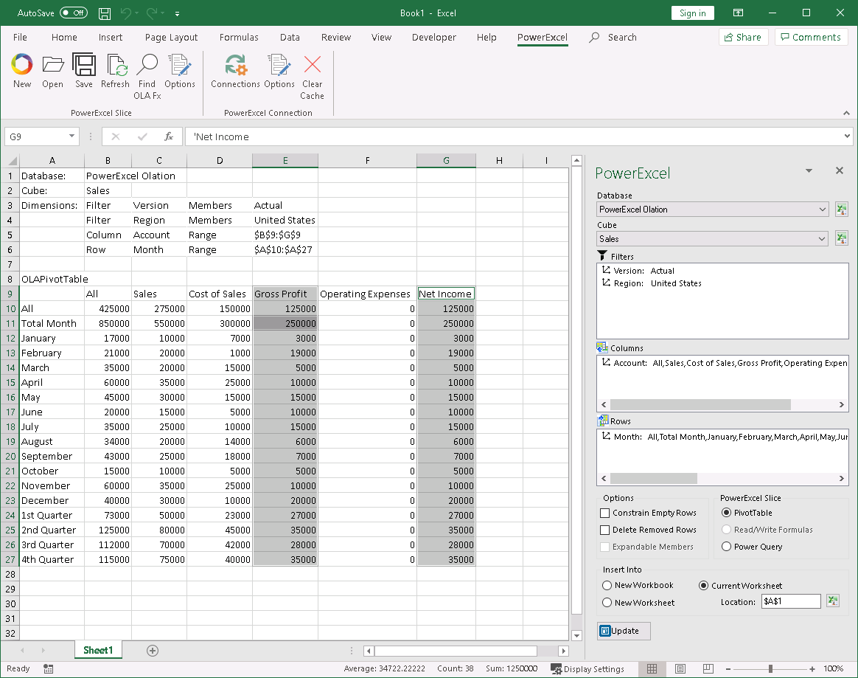Choose Current Worksheet insert option
This screenshot has height=678, width=858.
point(704,586)
